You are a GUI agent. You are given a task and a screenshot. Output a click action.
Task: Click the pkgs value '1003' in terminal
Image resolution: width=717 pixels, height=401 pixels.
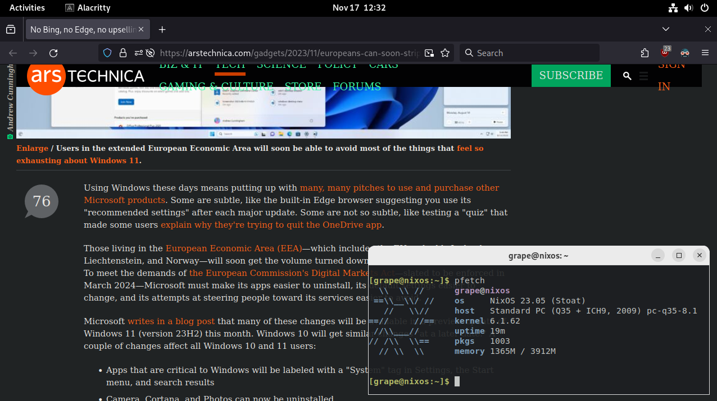(500, 341)
